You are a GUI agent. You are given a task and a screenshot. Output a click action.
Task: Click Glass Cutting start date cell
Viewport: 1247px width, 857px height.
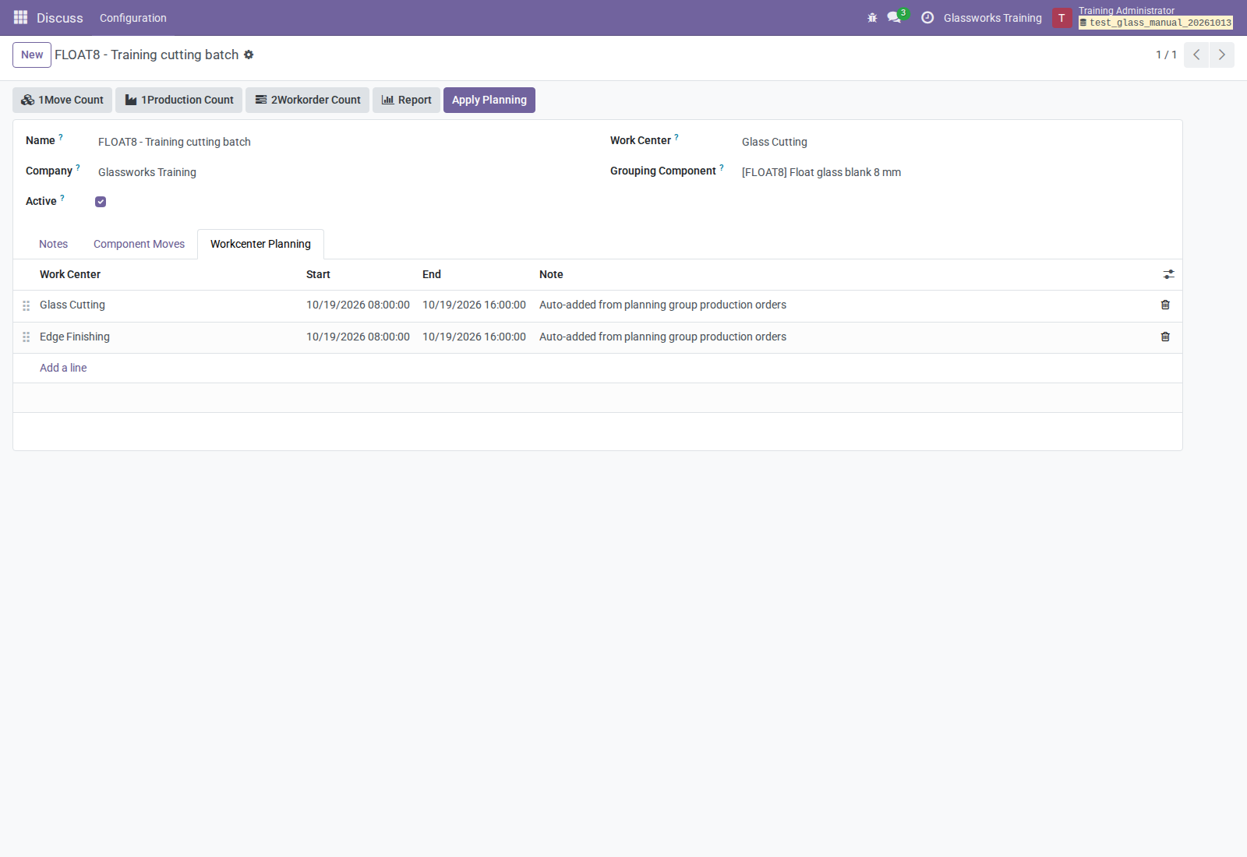(x=358, y=305)
